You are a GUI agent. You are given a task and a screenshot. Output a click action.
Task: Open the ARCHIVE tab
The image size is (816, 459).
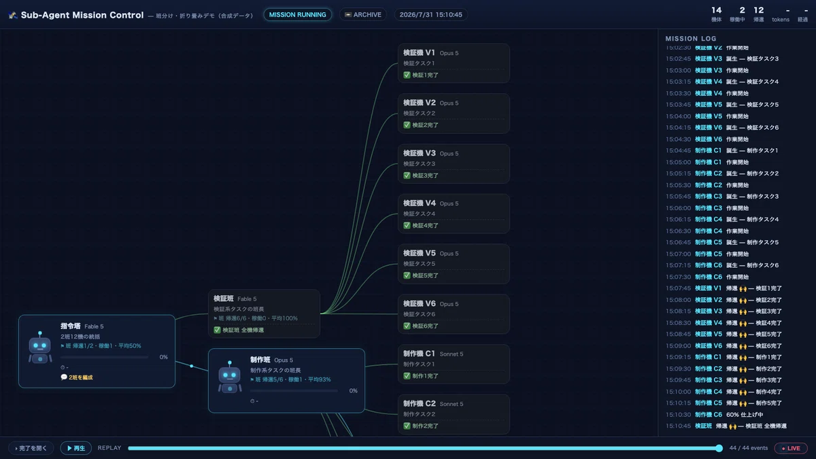pos(362,14)
